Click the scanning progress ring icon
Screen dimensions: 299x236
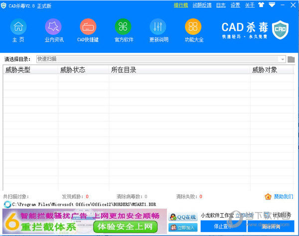point(7,204)
